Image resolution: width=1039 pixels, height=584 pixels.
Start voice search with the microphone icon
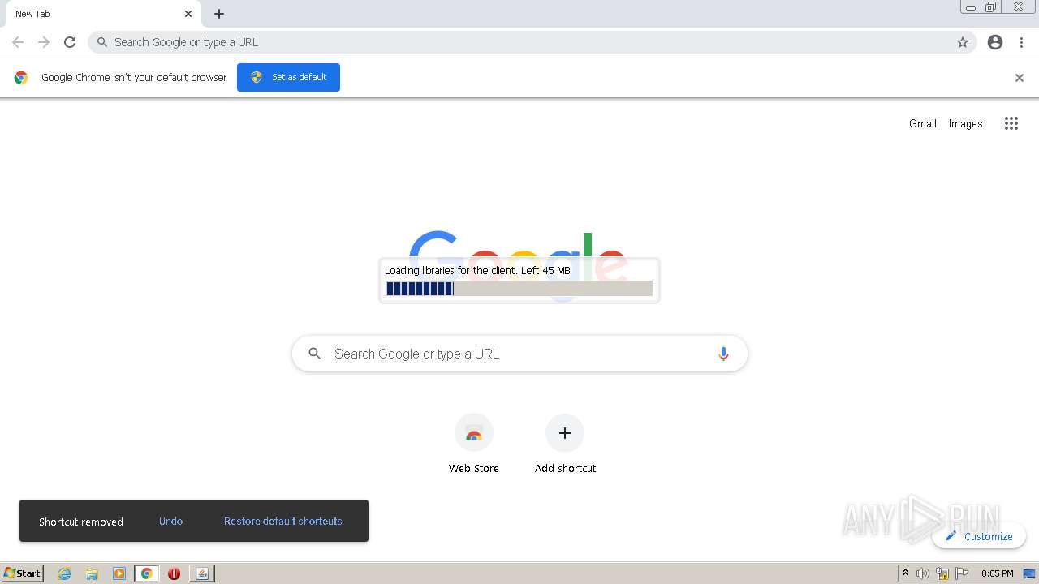point(723,354)
